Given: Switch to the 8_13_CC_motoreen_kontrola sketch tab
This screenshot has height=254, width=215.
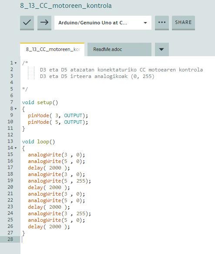Looking at the screenshot, I should point(52,49).
